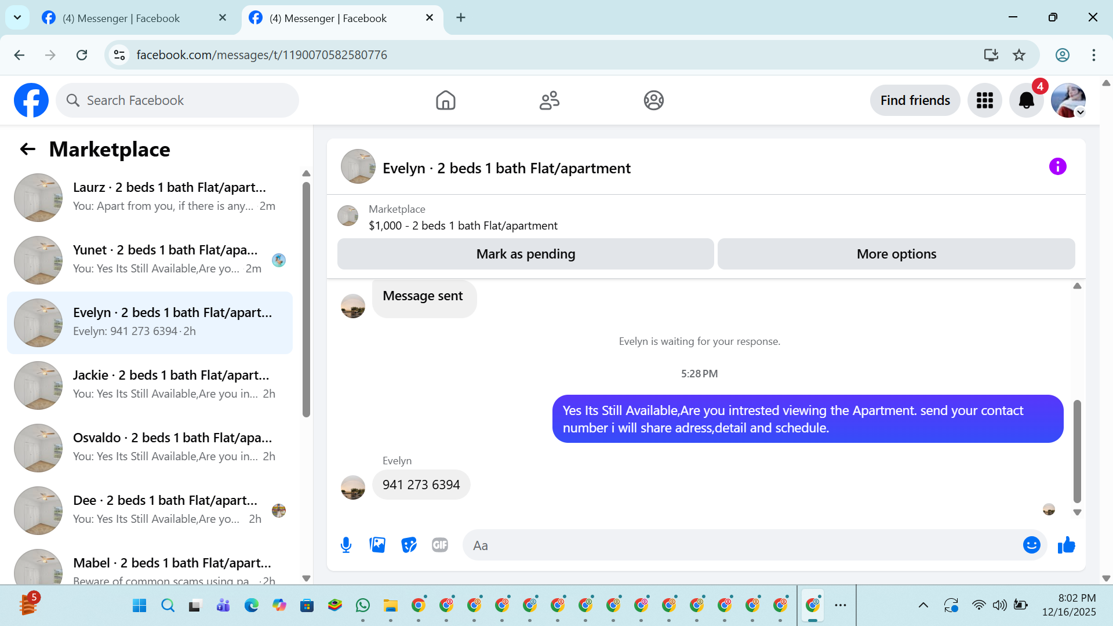
Task: Expand the tab search dropdown
Action: coord(17,17)
